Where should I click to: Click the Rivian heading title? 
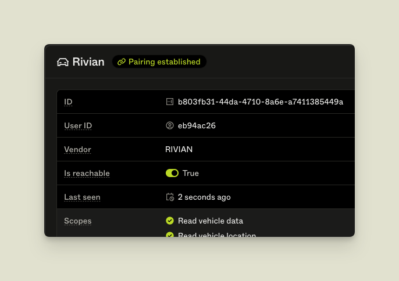coord(88,62)
